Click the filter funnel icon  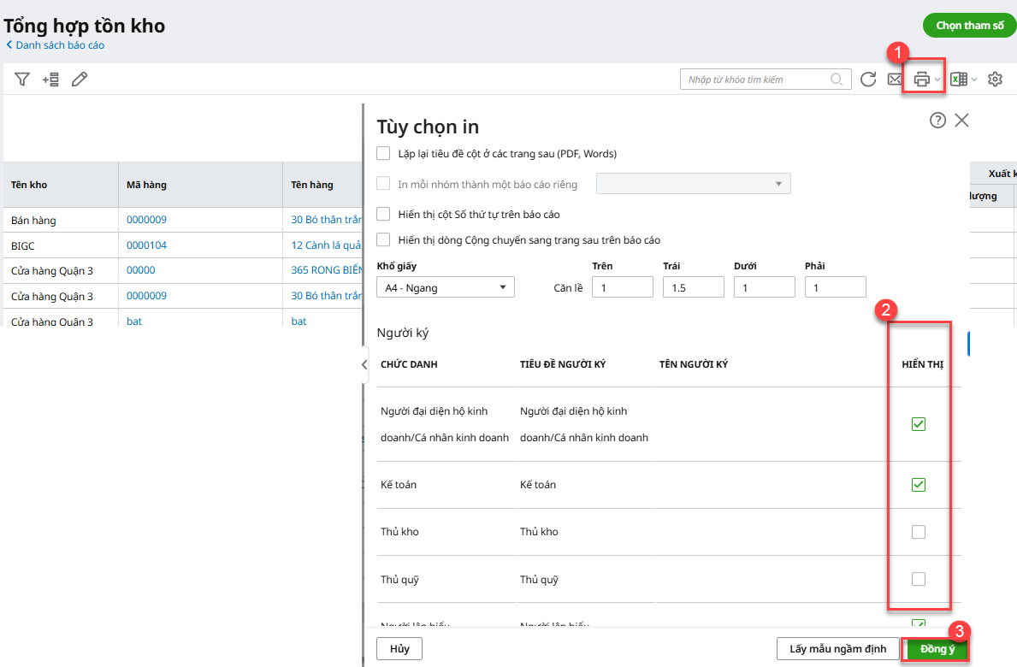pos(22,80)
